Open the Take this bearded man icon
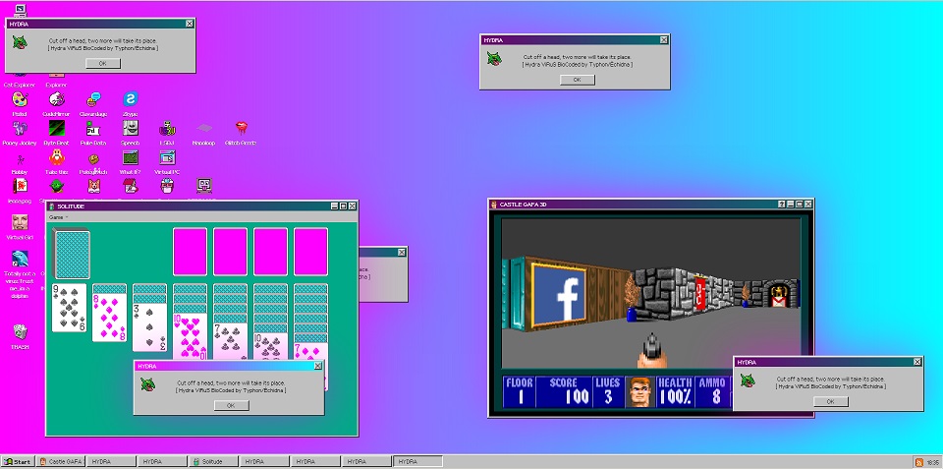Image resolution: width=943 pixels, height=469 pixels. click(x=57, y=157)
